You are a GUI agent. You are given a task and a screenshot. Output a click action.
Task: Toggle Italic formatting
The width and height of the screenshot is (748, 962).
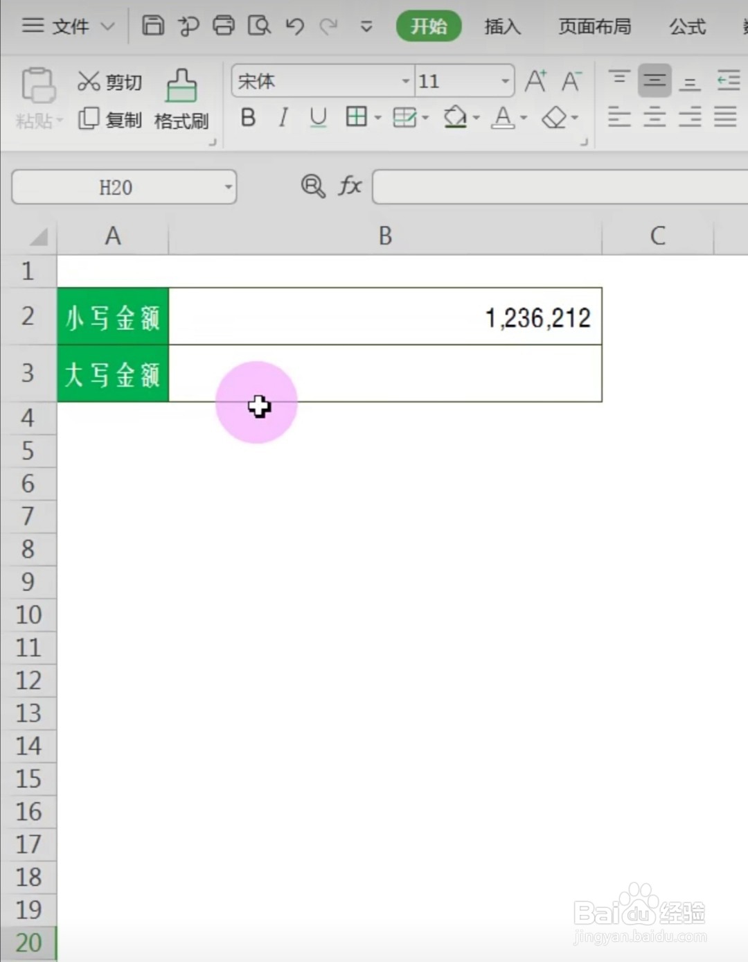click(283, 118)
